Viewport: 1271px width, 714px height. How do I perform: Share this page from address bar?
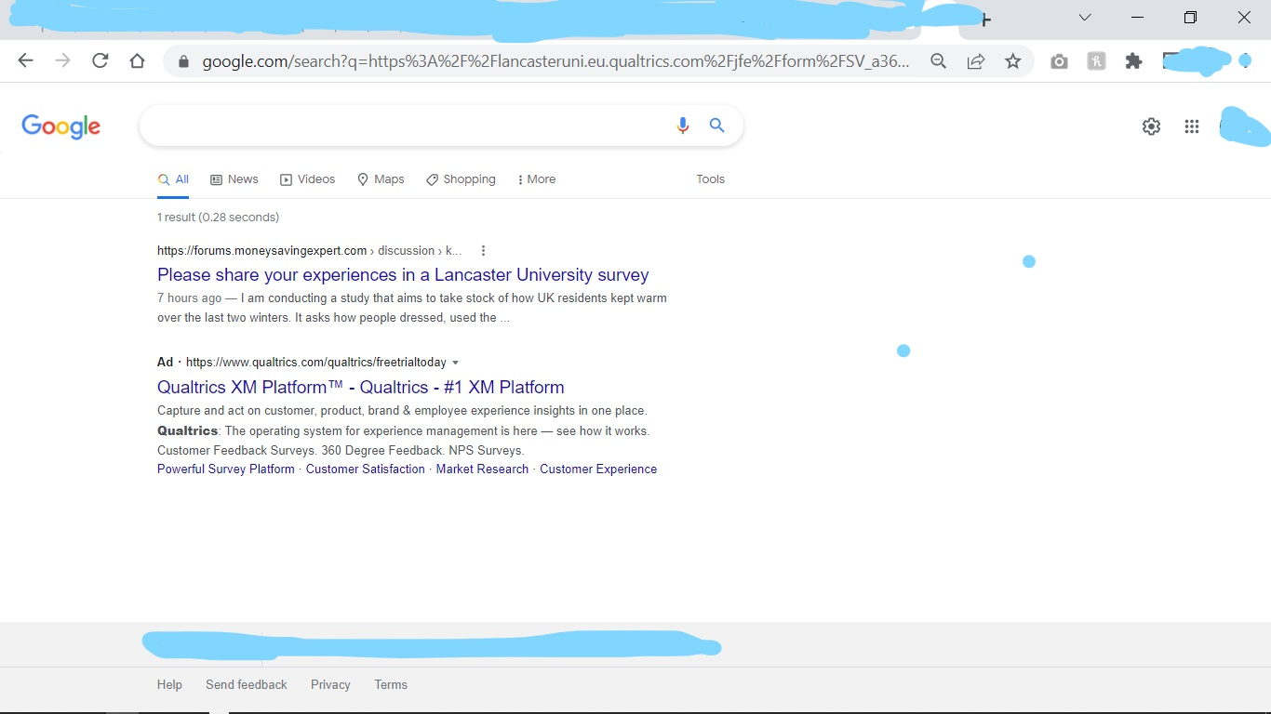[976, 61]
